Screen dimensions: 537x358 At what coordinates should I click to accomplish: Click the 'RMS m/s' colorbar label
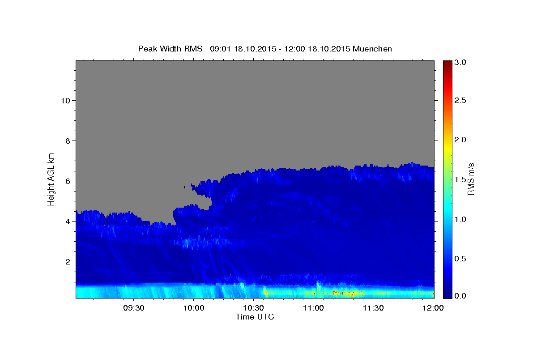[x=471, y=179]
